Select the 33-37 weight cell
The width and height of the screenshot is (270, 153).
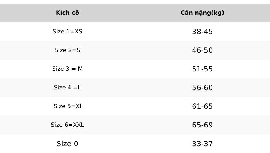[202, 144]
